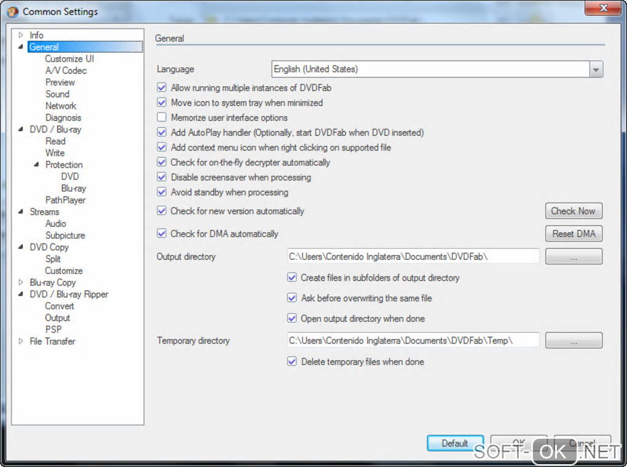The image size is (627, 467).
Task: Open Audio streams settings
Action: click(x=55, y=224)
